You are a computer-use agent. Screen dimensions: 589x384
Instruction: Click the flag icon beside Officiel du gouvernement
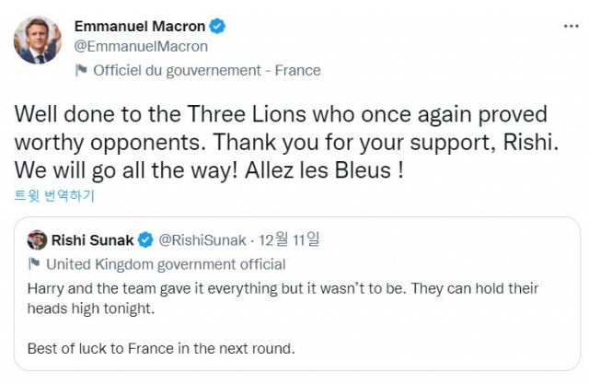click(81, 70)
